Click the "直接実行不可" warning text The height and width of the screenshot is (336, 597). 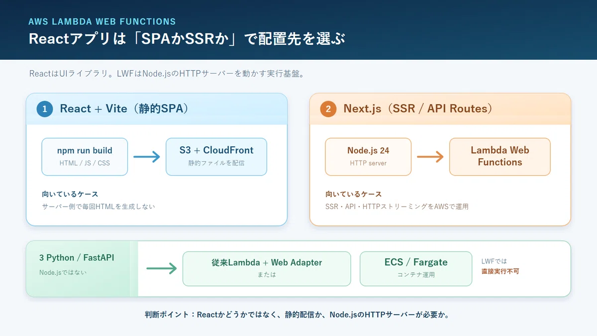(500, 272)
